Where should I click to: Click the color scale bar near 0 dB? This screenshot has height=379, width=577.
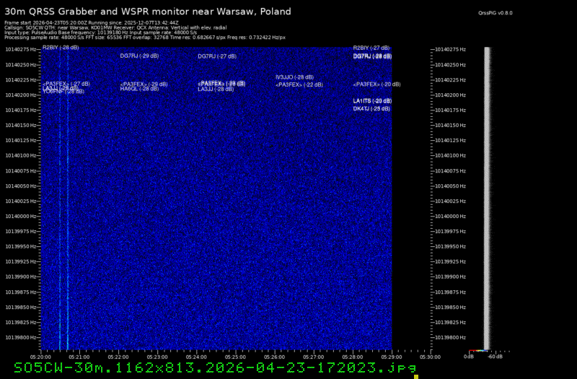click(x=476, y=352)
